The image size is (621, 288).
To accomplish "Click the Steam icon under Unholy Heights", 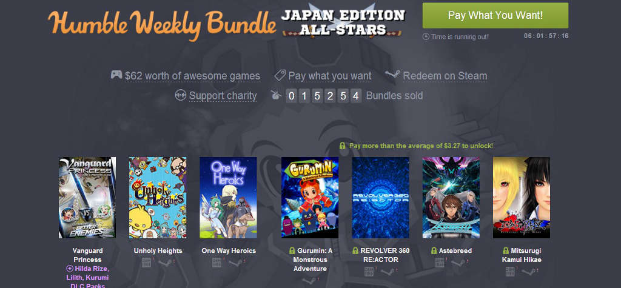I will [x=166, y=263].
